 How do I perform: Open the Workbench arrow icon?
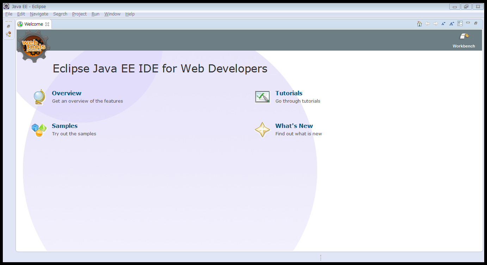pyautogui.click(x=464, y=36)
